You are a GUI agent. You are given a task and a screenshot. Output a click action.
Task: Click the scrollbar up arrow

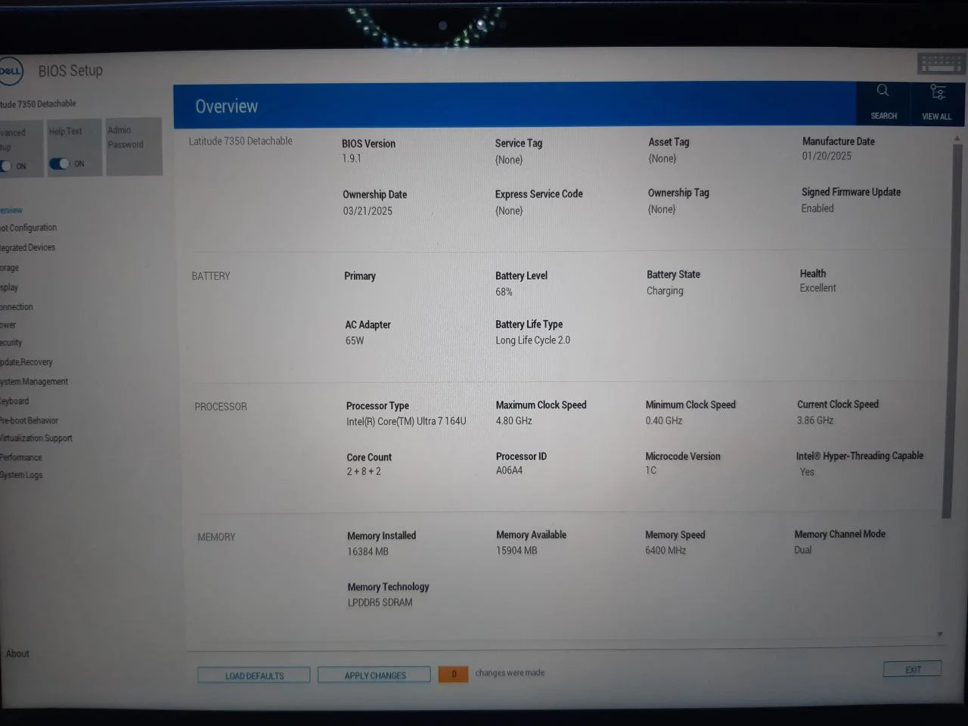pos(957,138)
